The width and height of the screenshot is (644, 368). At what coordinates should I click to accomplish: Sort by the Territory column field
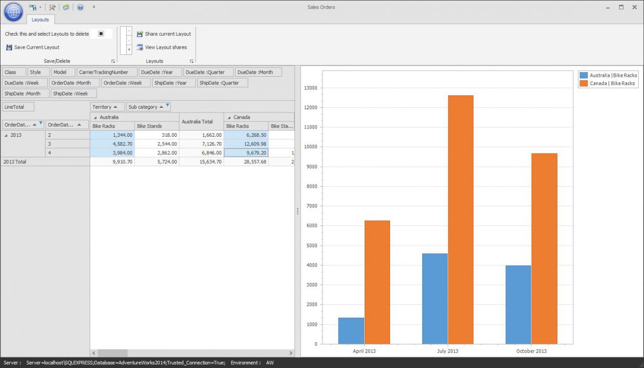point(108,107)
